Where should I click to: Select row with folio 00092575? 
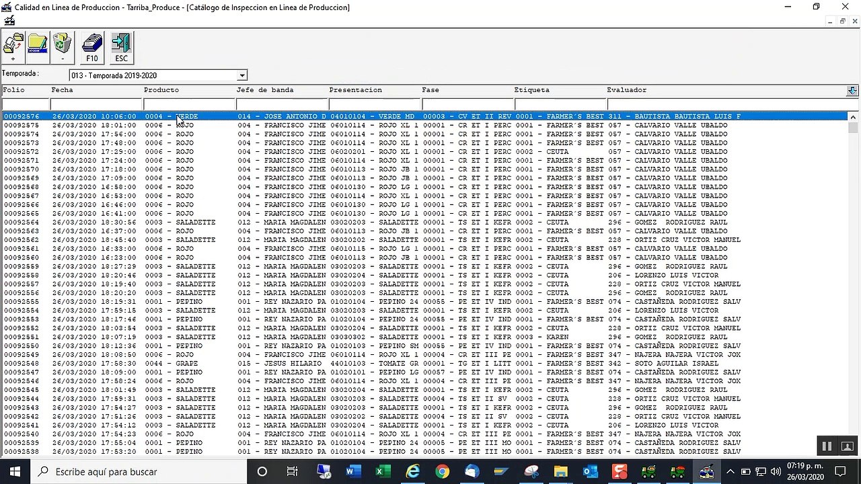(424, 125)
